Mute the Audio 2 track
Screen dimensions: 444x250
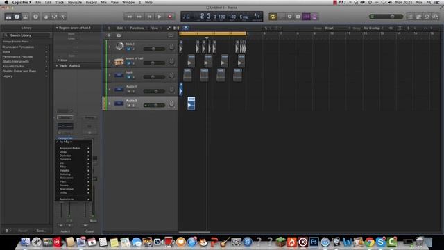[128, 106]
